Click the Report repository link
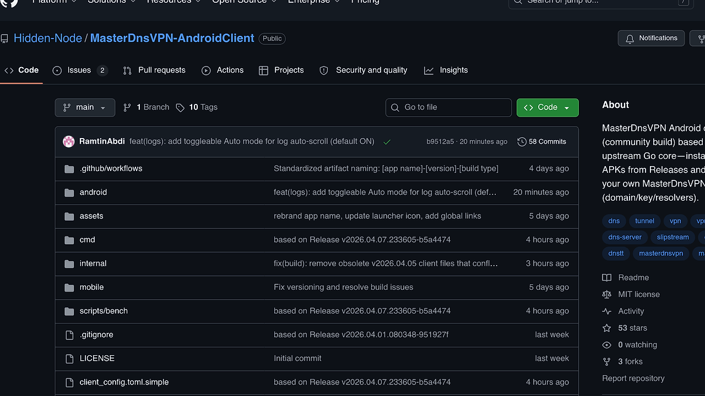The width and height of the screenshot is (705, 396). click(633, 378)
